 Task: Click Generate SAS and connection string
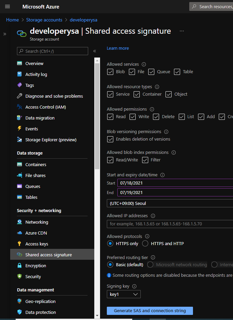pyautogui.click(x=150, y=310)
